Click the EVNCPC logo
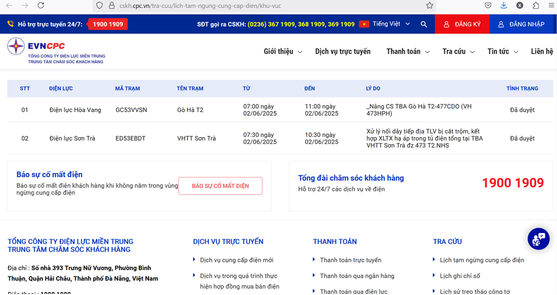 (56, 51)
